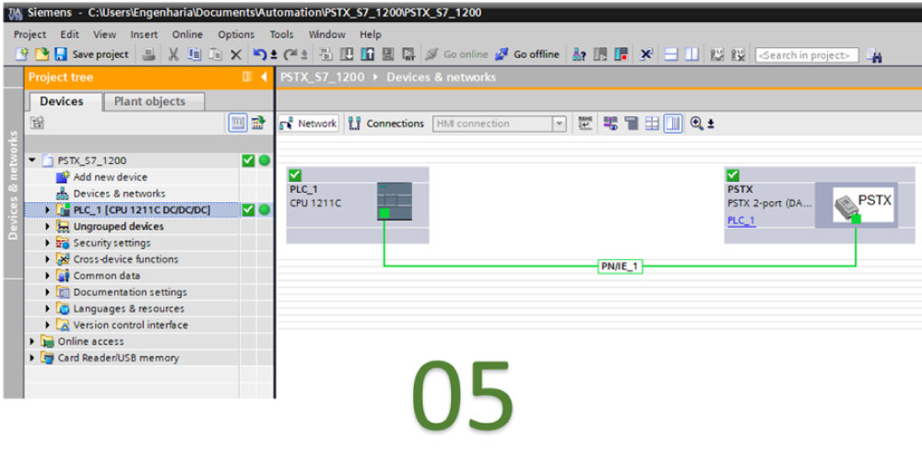Click the Start CPU icon

coord(600,54)
